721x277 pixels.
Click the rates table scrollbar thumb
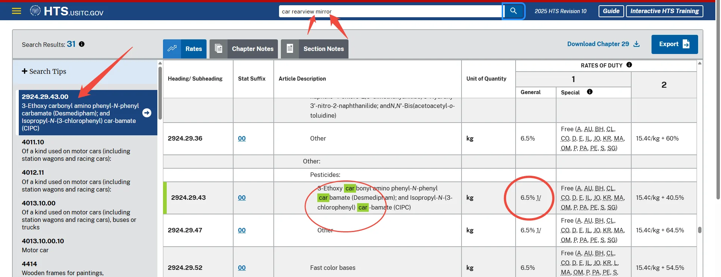[700, 230]
